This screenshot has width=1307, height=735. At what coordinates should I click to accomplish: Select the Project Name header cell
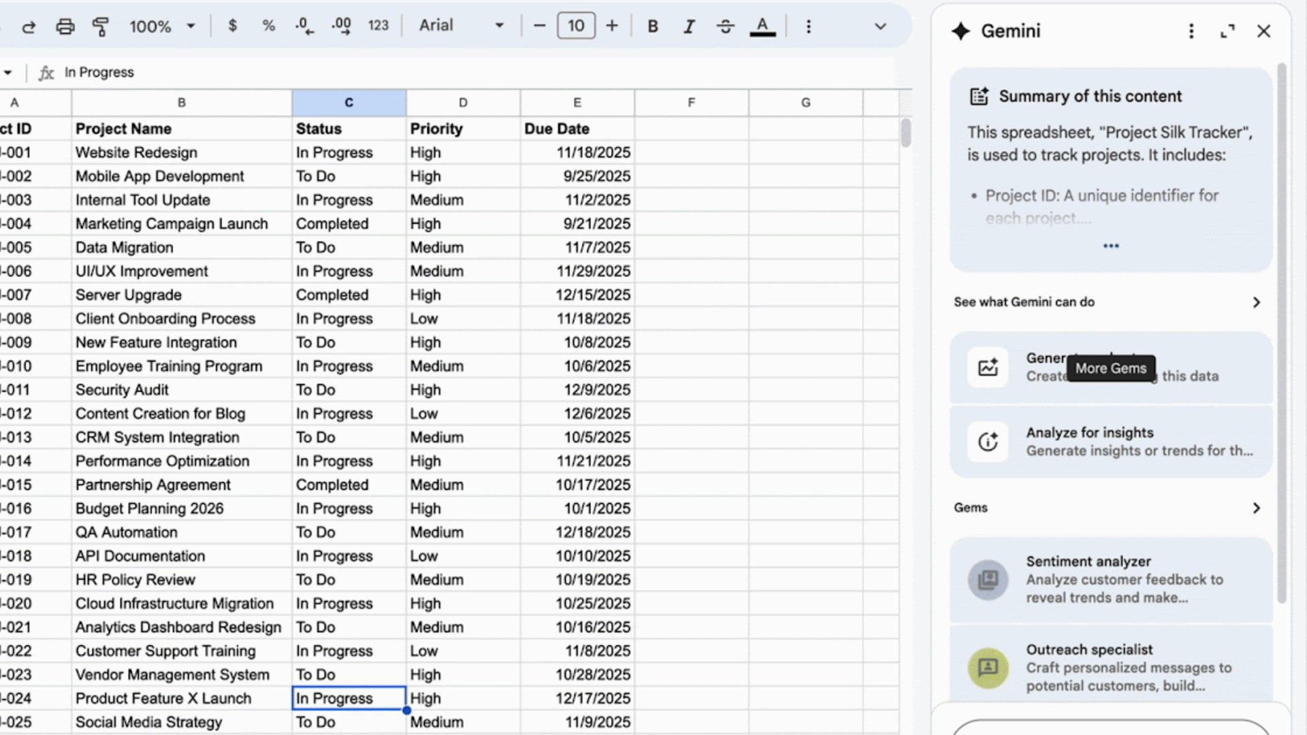(182, 129)
